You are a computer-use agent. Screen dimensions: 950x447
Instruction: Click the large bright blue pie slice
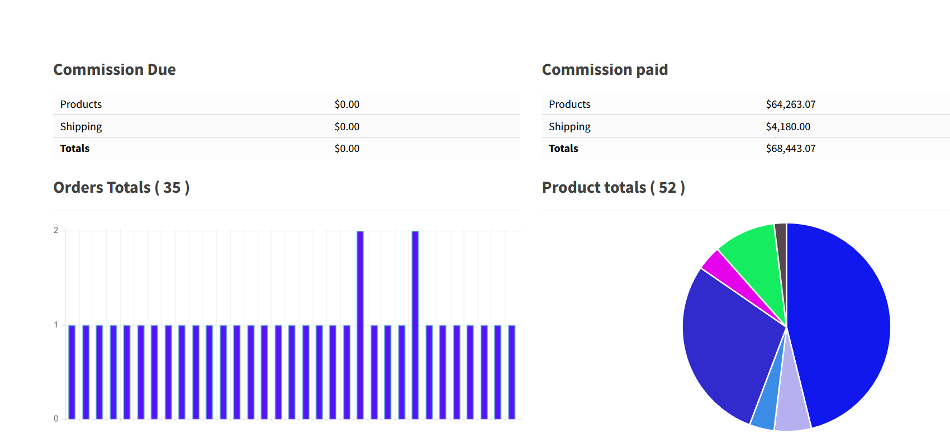click(x=838, y=324)
